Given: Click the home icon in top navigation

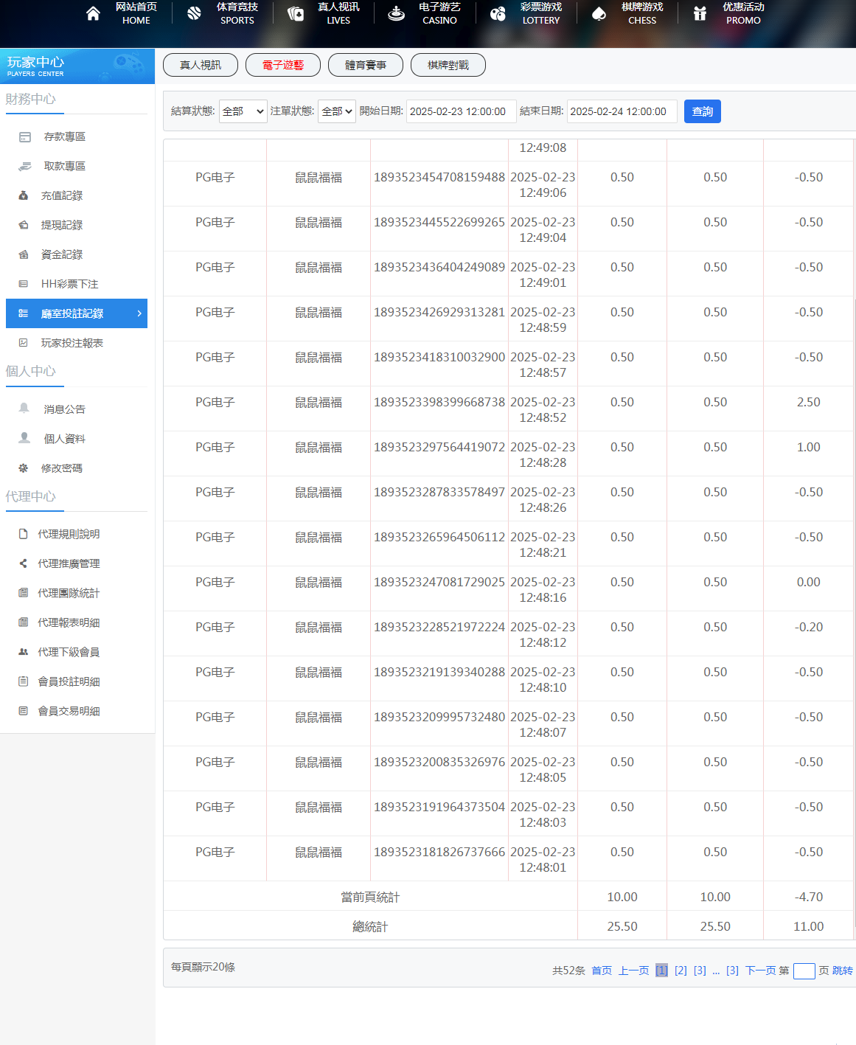Looking at the screenshot, I should click(x=93, y=13).
